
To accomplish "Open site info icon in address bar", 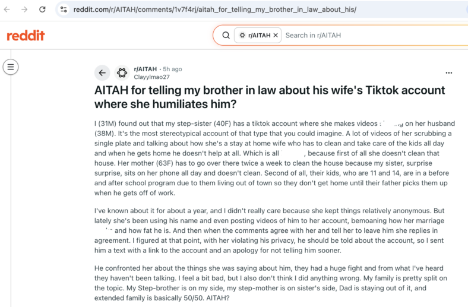I will pyautogui.click(x=64, y=10).
